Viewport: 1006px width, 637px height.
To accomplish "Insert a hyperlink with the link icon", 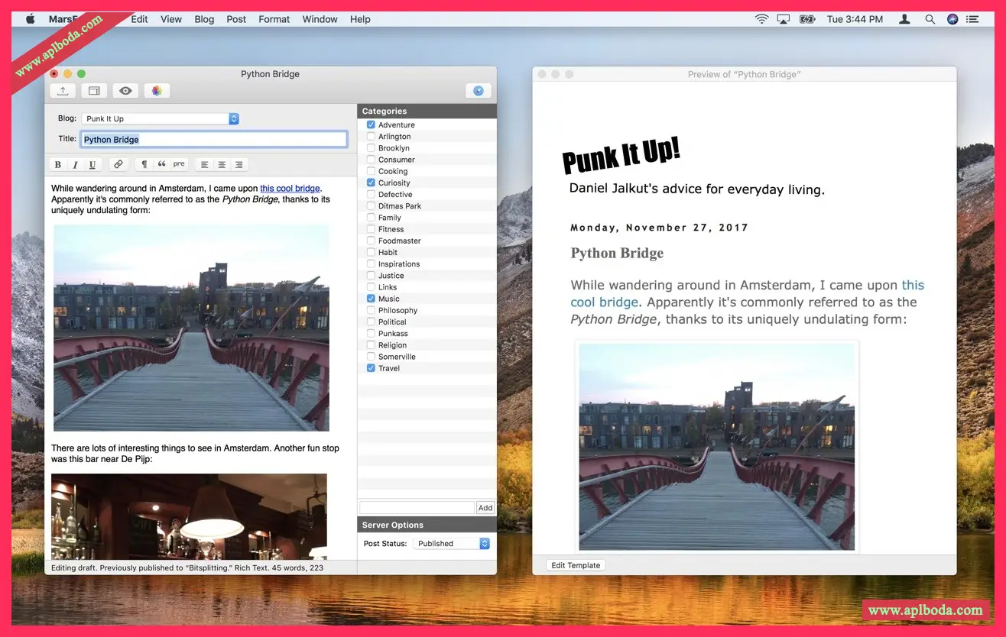I will point(118,164).
